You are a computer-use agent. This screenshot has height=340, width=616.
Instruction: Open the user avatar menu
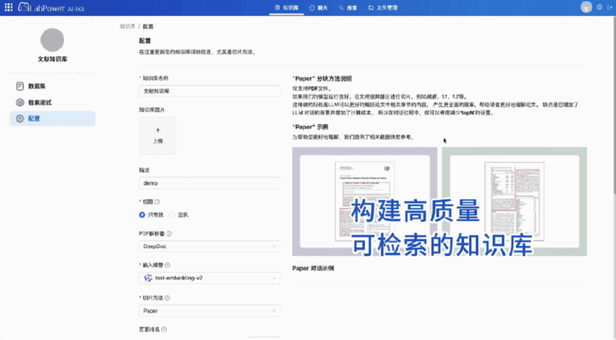[586, 7]
